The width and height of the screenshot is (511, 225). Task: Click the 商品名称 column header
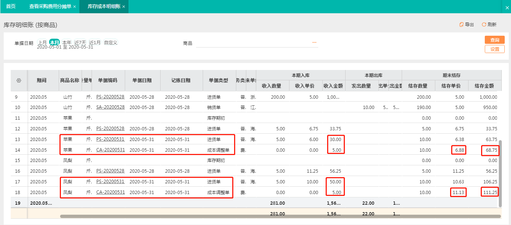[70, 80]
